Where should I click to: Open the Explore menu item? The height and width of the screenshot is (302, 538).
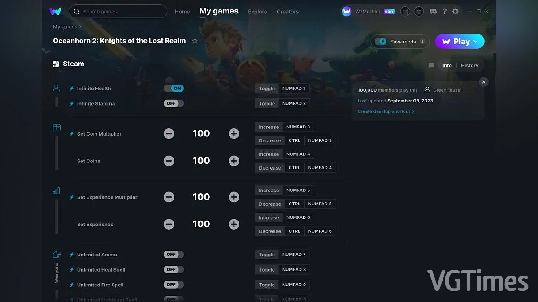pyautogui.click(x=257, y=12)
